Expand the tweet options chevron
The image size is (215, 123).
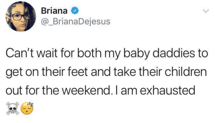(206, 11)
